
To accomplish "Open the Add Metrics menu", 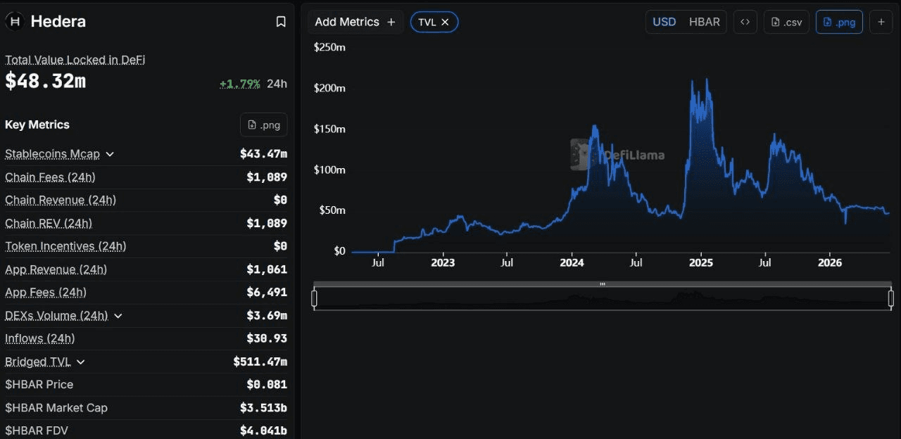I will click(x=355, y=22).
